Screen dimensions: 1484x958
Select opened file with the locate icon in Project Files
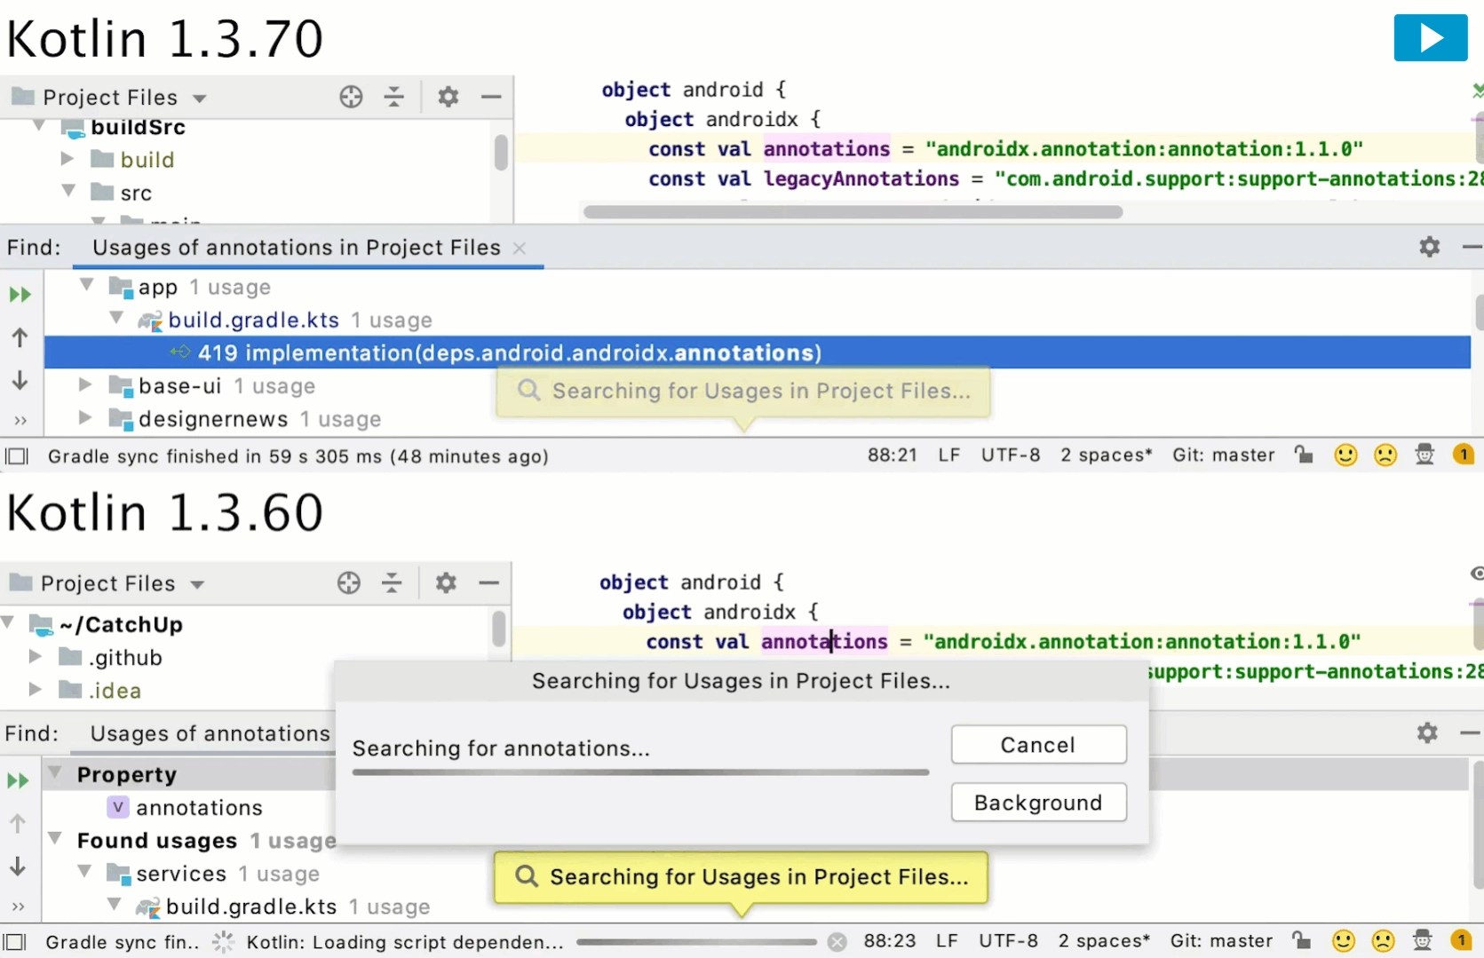tap(351, 98)
